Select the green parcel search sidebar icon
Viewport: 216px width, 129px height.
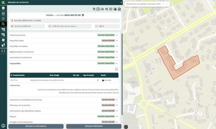click(3, 24)
